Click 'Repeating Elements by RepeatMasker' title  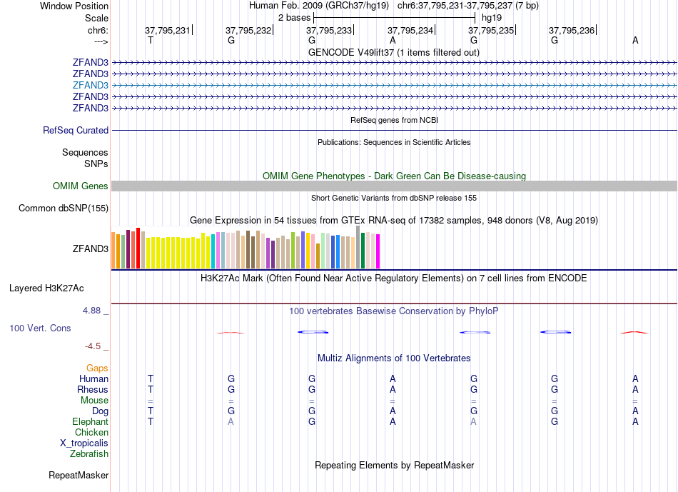(395, 465)
